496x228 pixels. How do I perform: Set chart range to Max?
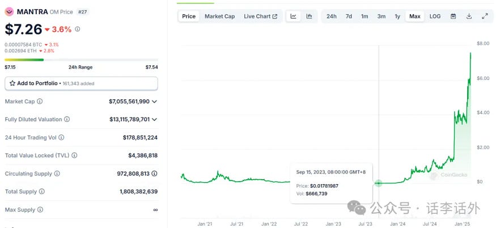(415, 16)
